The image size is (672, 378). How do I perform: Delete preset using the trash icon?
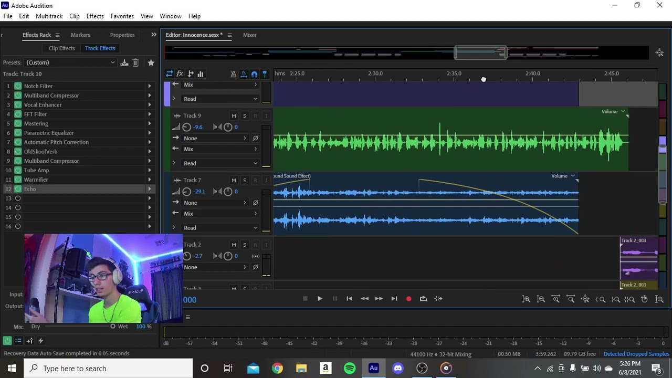(x=135, y=62)
